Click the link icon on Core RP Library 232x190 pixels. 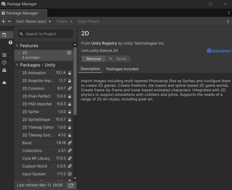[x=70, y=158]
